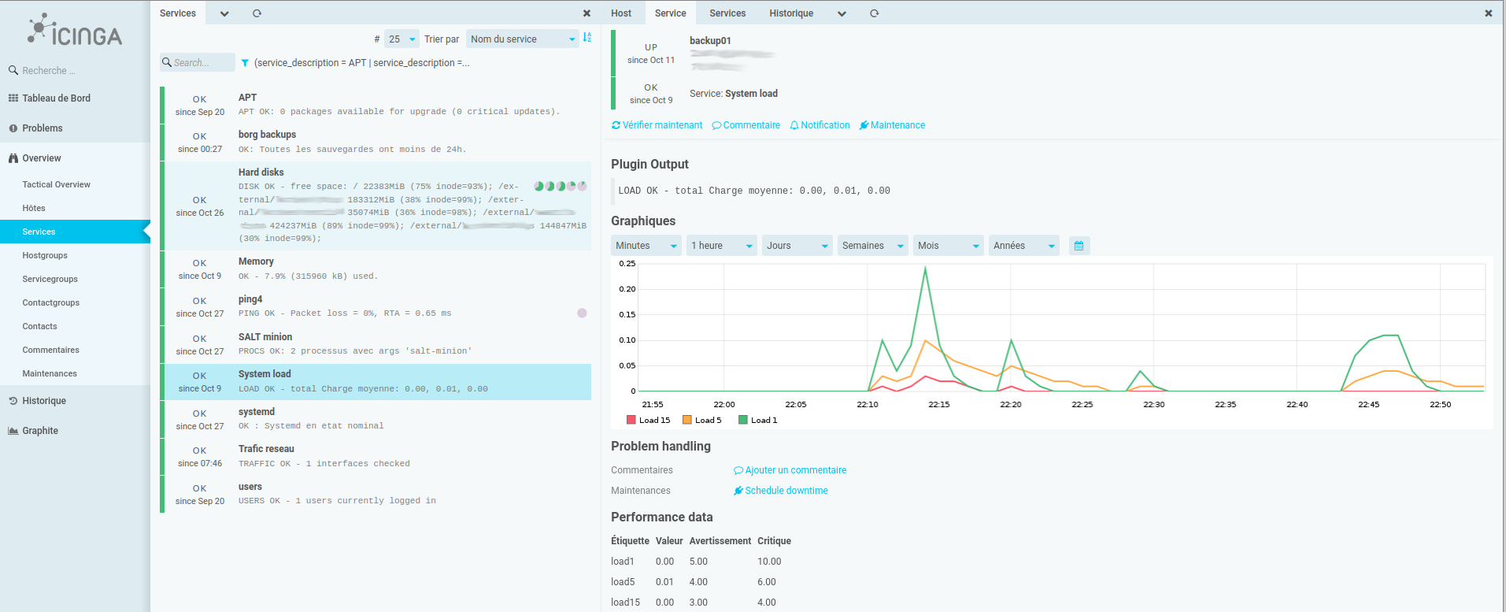Viewport: 1506px width, 612px height.
Task: Open the 1 heure graph range dropdown
Action: click(x=721, y=246)
